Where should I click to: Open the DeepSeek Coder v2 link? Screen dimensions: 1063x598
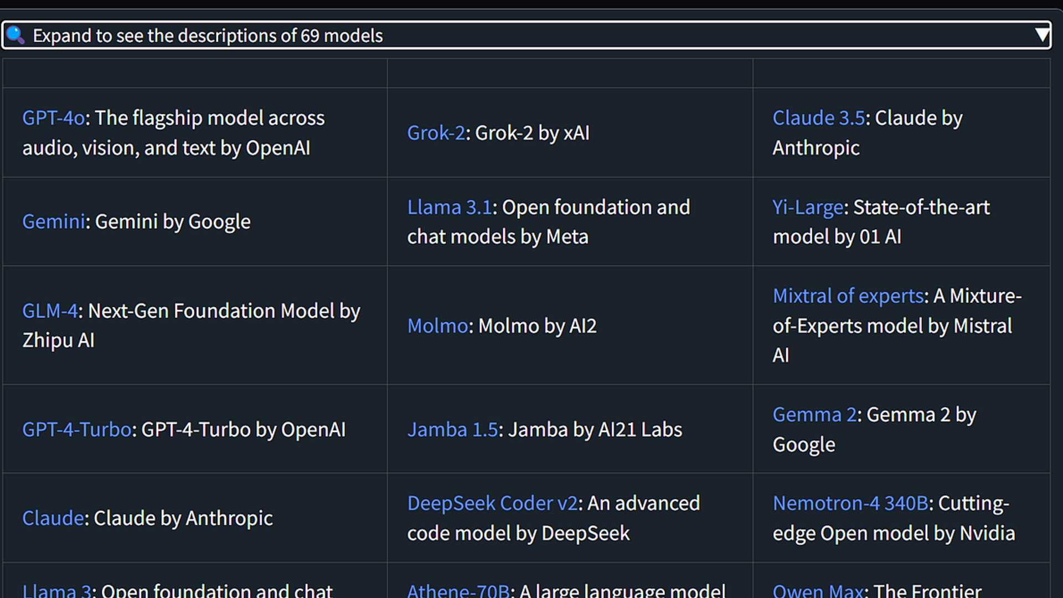pyautogui.click(x=492, y=503)
